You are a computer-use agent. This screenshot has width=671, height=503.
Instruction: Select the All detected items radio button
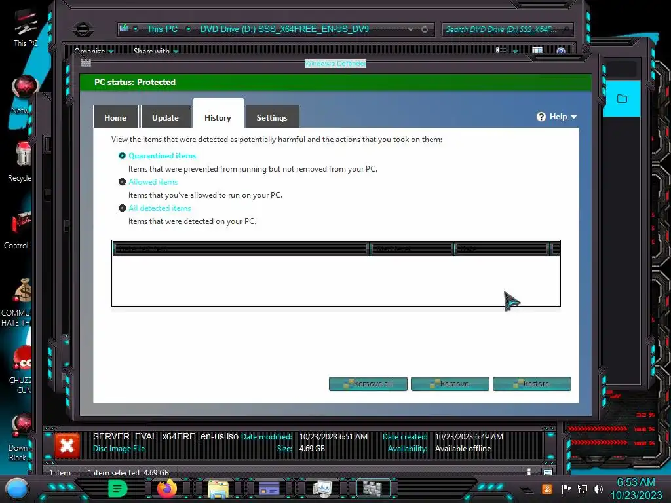[122, 208]
